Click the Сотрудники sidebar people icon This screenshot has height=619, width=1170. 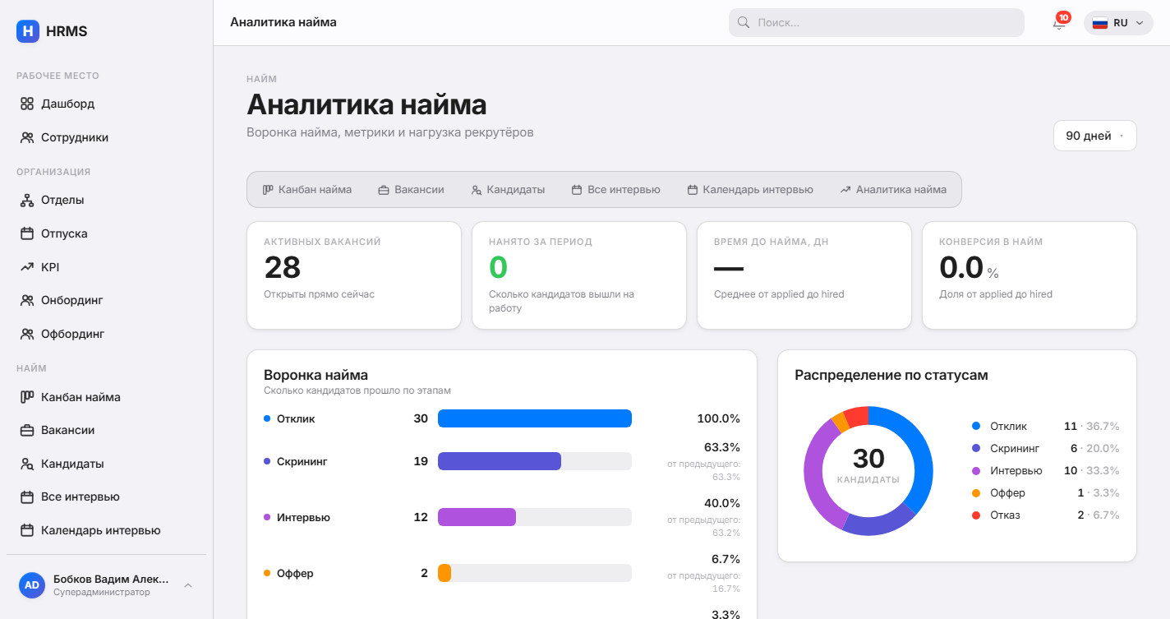click(27, 137)
